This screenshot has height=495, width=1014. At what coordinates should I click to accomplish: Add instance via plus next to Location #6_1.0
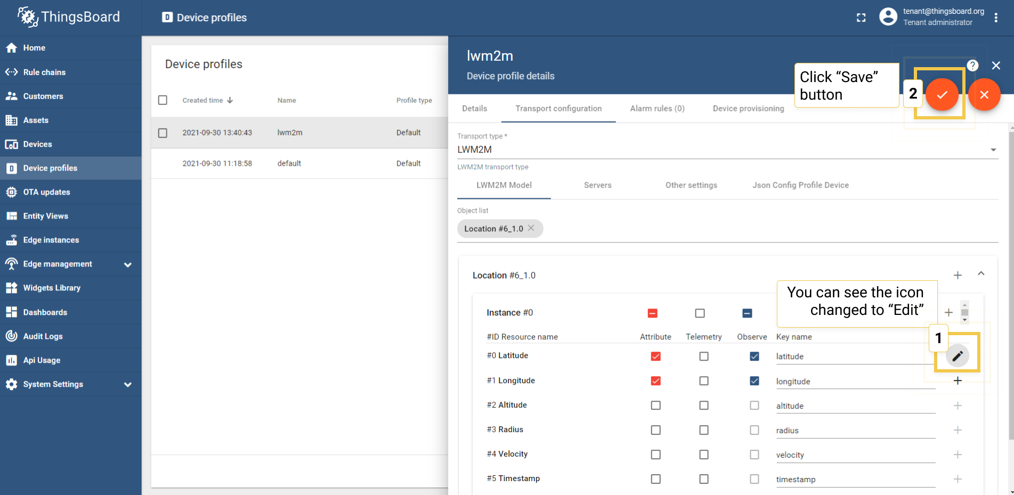[958, 275]
